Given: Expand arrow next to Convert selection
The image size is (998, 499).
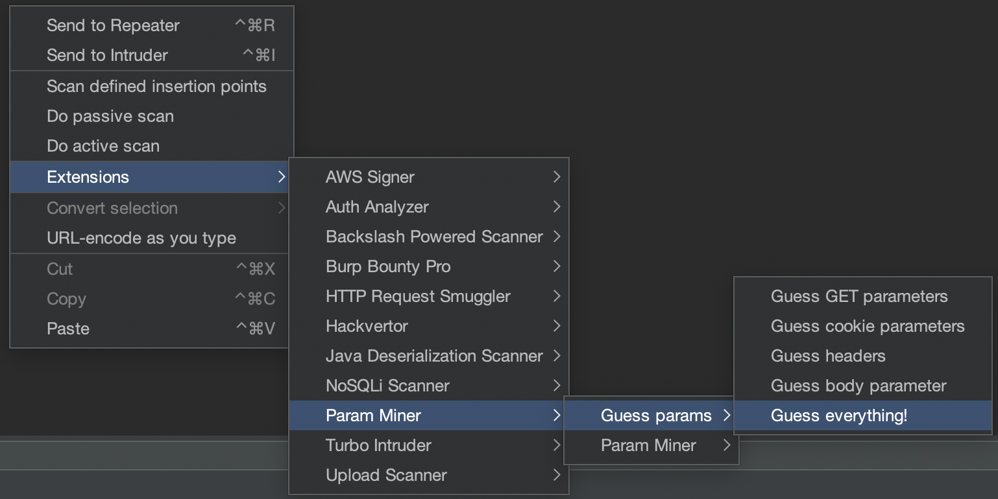Looking at the screenshot, I should tap(281, 208).
